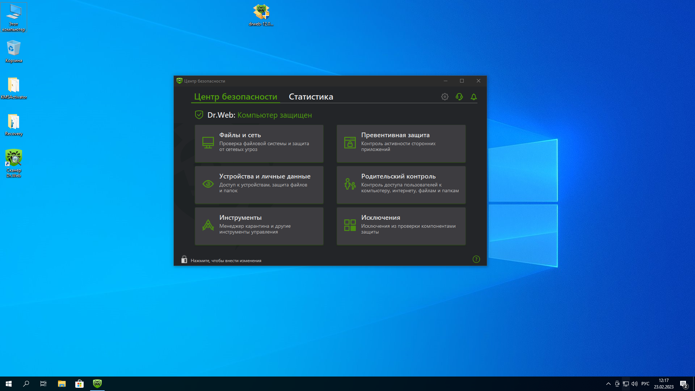Open the clock showing 12:17
This screenshot has width=695, height=391.
coord(664,384)
